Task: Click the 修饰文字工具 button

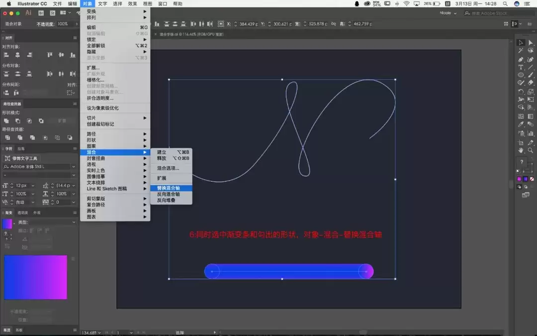Action: click(x=21, y=158)
